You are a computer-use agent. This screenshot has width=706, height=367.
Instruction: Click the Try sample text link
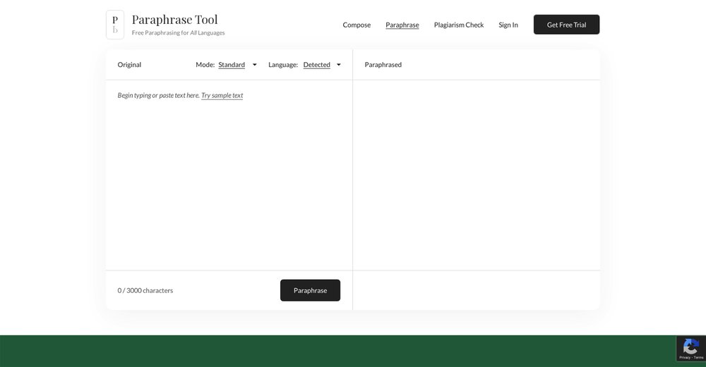pyautogui.click(x=222, y=96)
